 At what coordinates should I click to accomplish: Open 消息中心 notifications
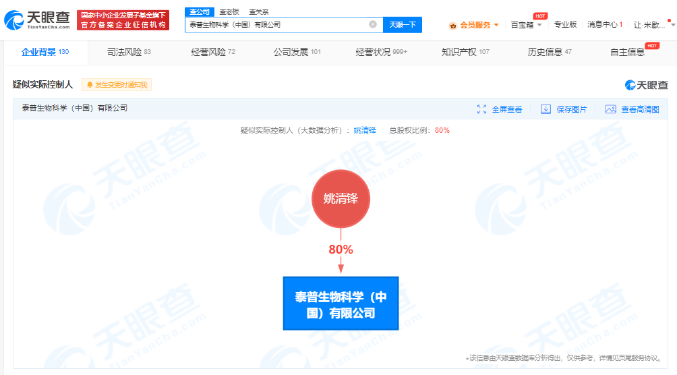[604, 25]
